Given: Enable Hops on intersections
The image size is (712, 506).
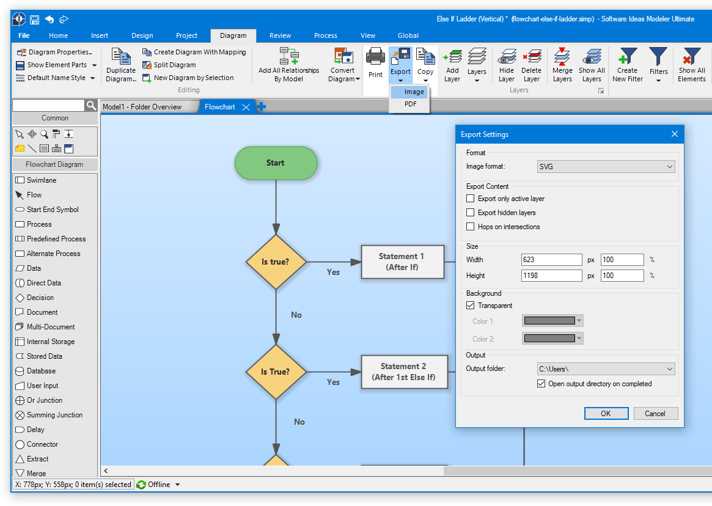Looking at the screenshot, I should [x=470, y=227].
